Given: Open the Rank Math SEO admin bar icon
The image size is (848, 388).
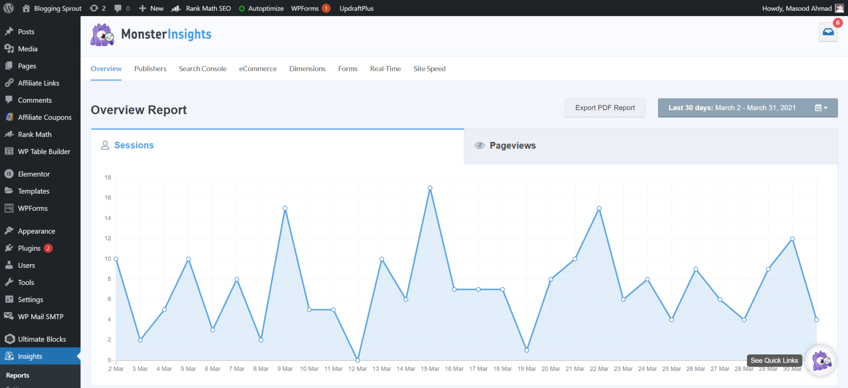Looking at the screenshot, I should (176, 8).
